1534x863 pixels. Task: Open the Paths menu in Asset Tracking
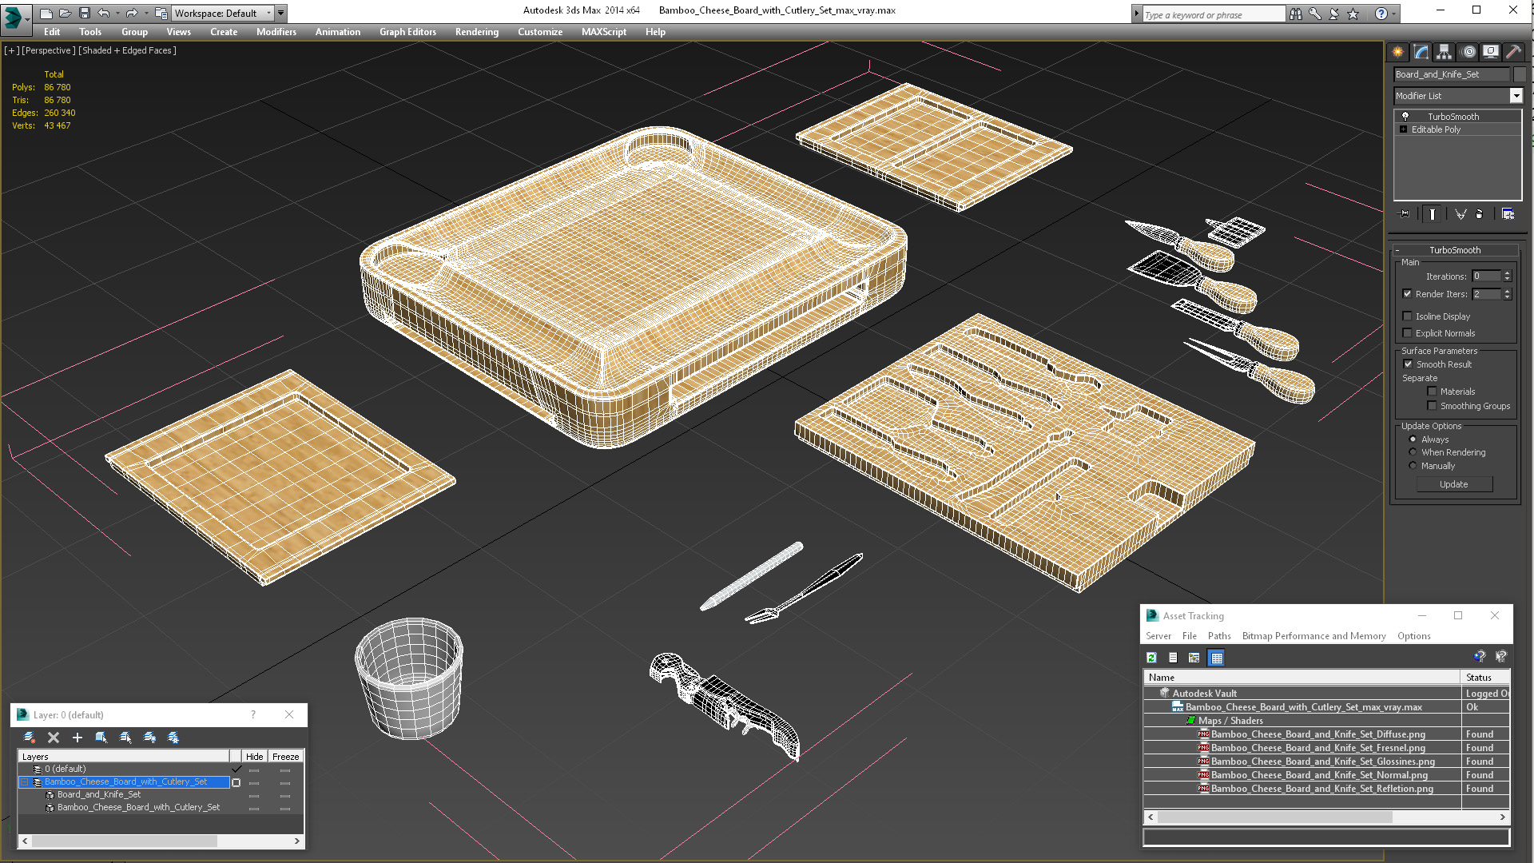click(1218, 636)
